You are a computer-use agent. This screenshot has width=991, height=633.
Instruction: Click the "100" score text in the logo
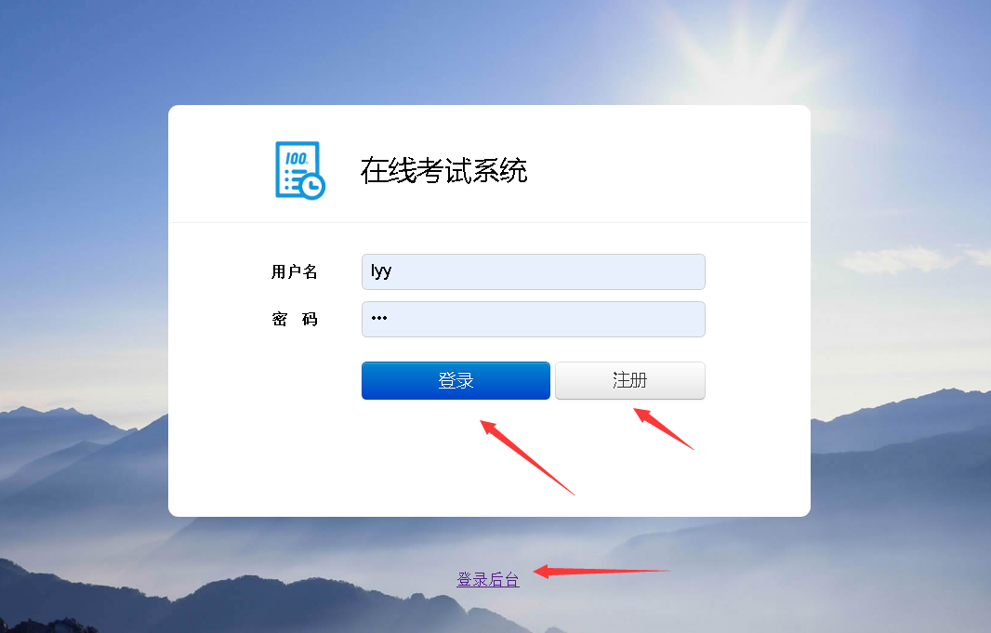click(296, 158)
